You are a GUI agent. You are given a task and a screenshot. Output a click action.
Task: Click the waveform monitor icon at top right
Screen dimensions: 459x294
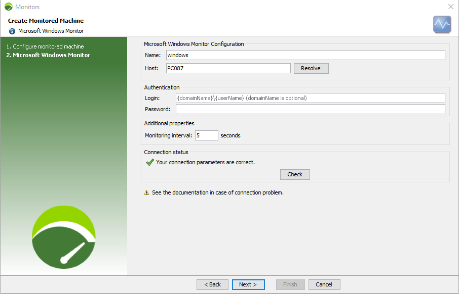442,24
